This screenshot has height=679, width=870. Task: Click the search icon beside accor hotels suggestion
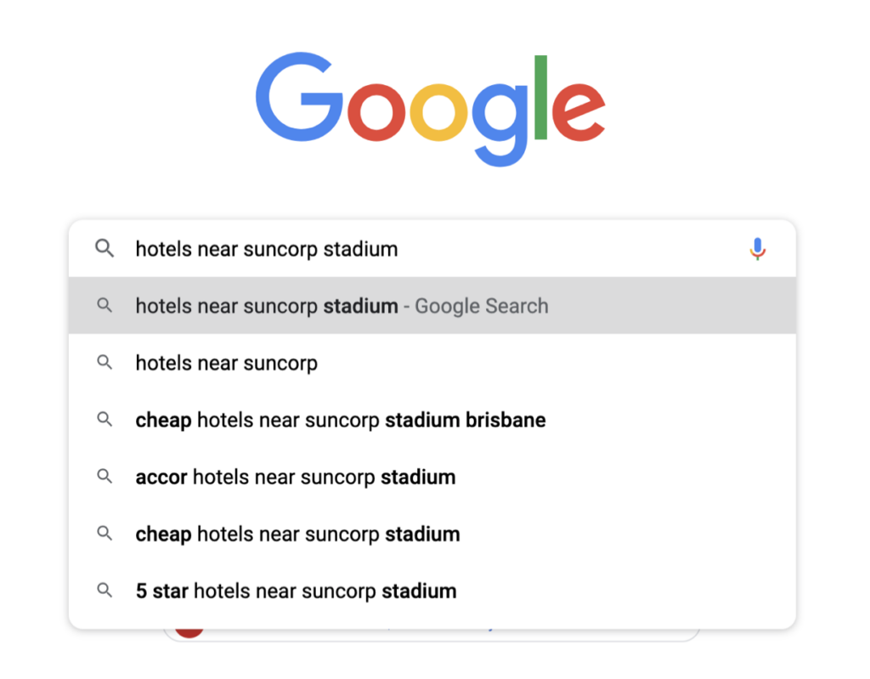coord(105,477)
